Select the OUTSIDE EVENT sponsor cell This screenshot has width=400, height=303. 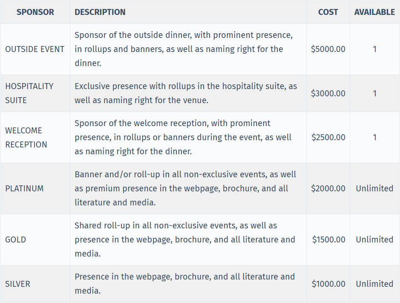35,49
